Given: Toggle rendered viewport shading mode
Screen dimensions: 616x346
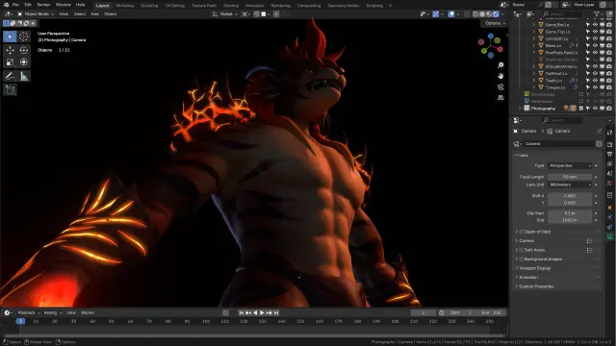Looking at the screenshot, I should tap(496, 14).
